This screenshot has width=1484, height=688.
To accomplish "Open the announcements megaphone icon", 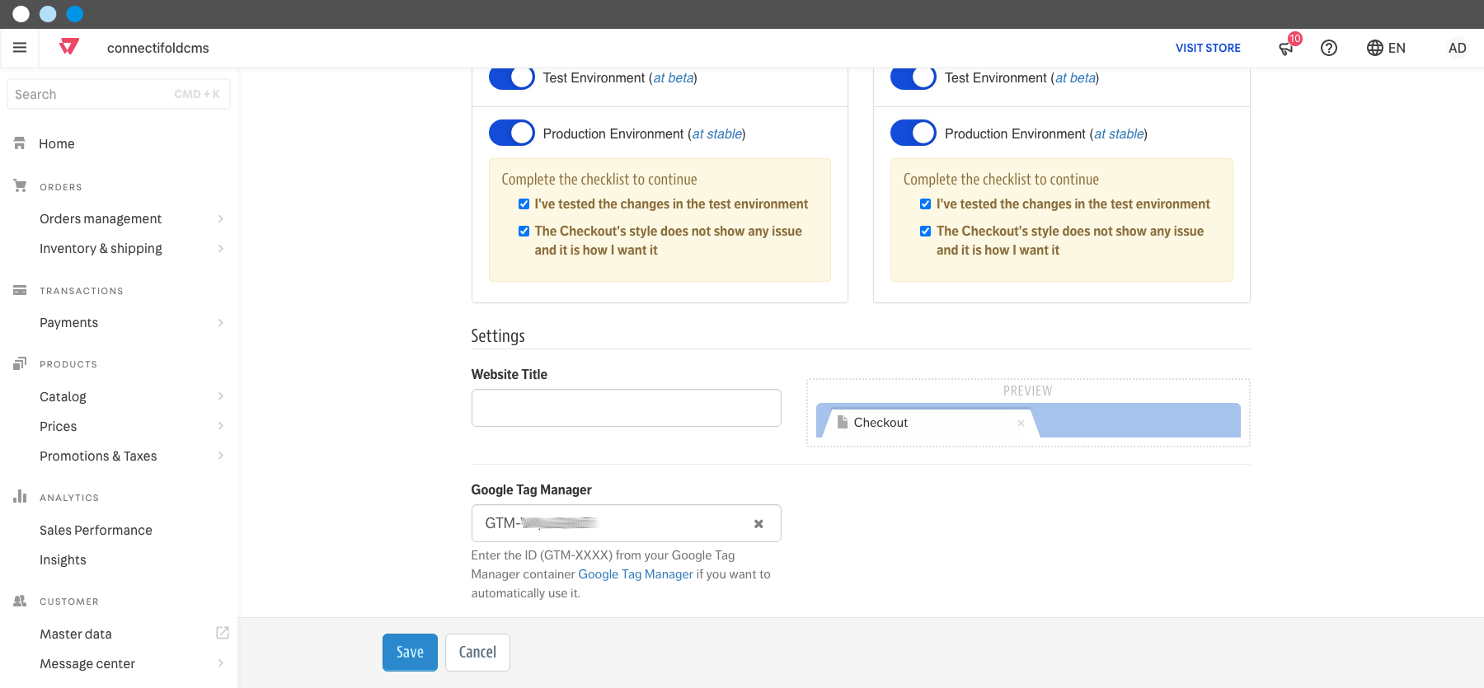I will pos(1286,48).
